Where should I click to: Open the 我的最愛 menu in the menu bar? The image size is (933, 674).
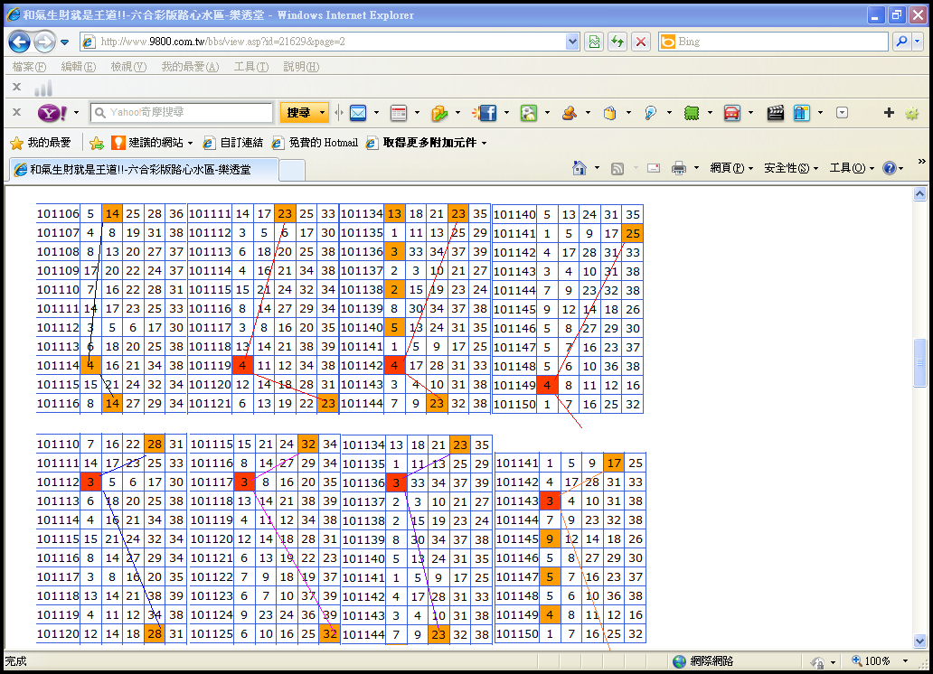[x=190, y=67]
